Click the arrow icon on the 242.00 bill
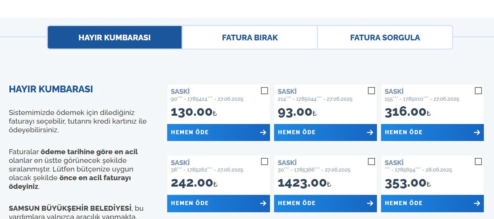The width and height of the screenshot is (494, 219). pos(263,203)
